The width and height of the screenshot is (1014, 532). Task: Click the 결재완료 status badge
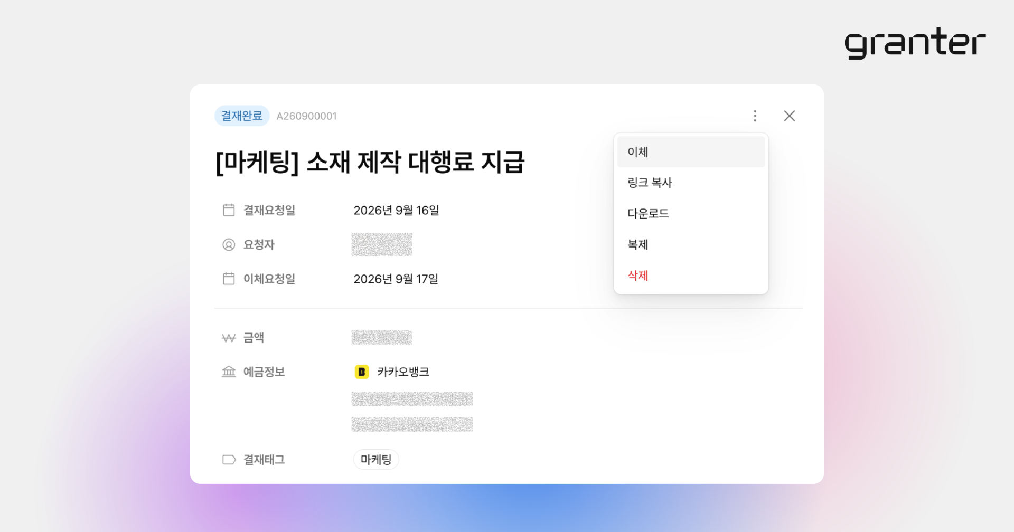[x=242, y=116]
